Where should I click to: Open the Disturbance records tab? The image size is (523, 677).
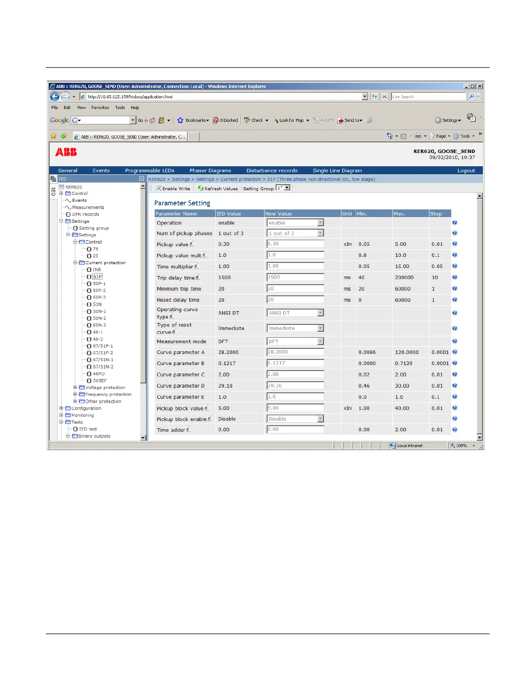(x=272, y=170)
